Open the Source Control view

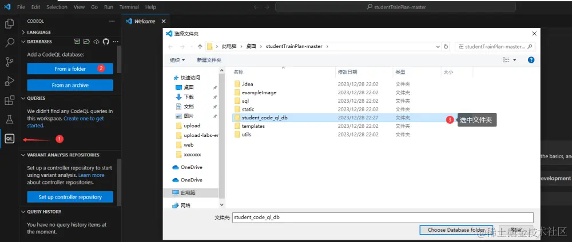pos(10,62)
